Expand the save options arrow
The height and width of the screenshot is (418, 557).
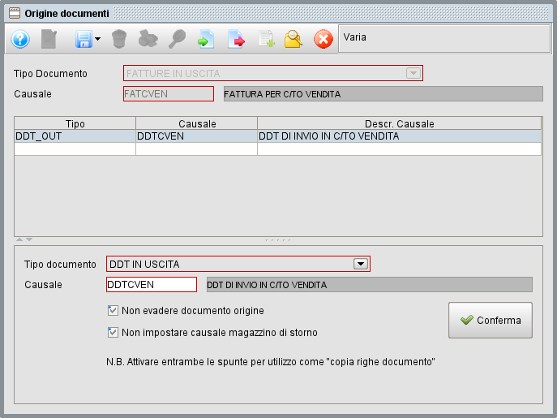tap(97, 39)
